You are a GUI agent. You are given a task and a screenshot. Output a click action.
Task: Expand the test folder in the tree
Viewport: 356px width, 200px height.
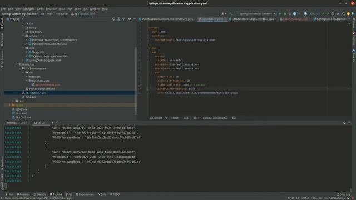[13, 101]
